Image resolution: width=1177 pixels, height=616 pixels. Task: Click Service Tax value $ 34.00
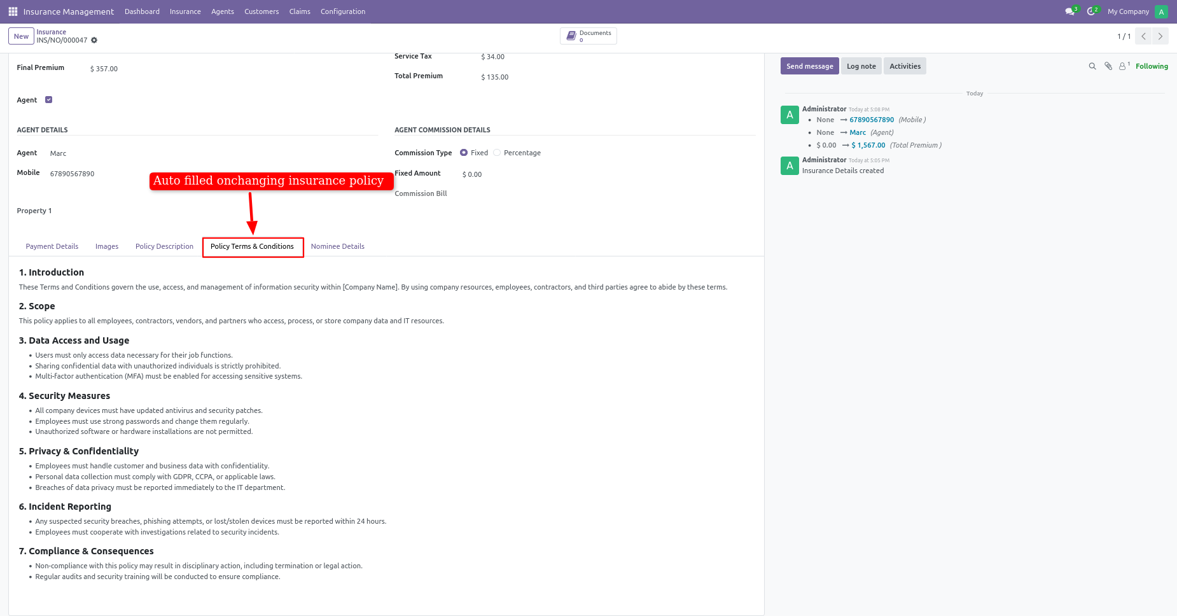coord(492,57)
